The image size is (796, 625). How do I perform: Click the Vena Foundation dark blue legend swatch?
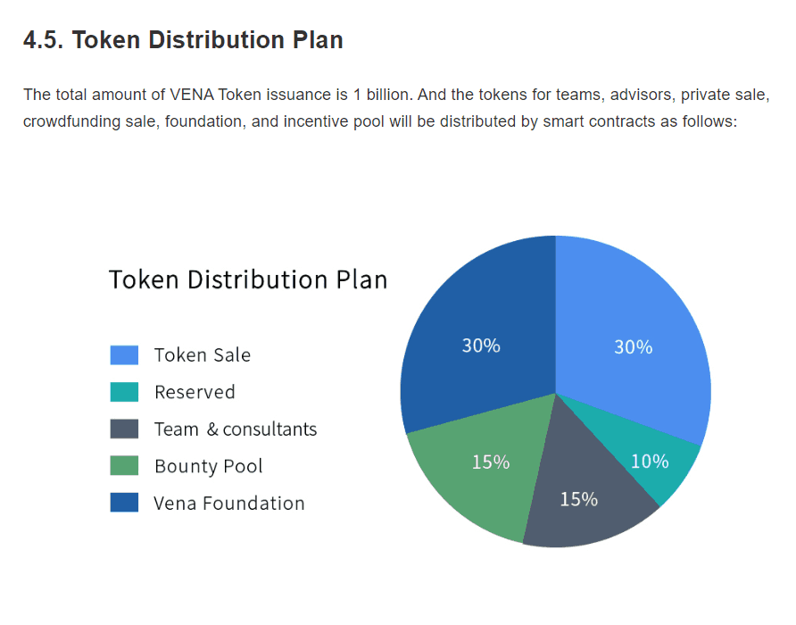(124, 502)
